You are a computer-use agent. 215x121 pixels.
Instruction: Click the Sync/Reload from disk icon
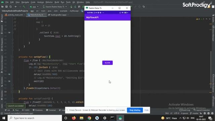pos(10,7)
